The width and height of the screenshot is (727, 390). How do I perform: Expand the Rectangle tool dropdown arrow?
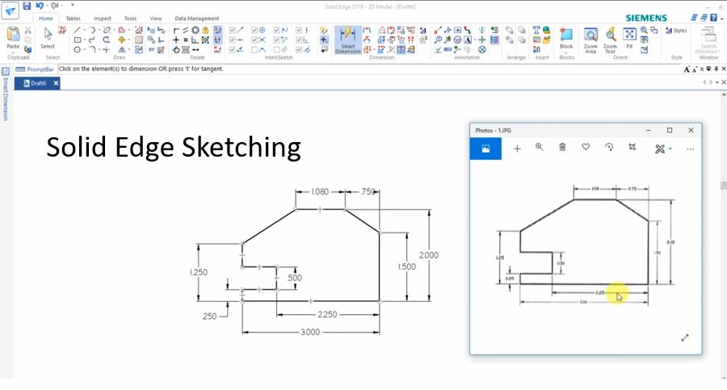(x=84, y=40)
